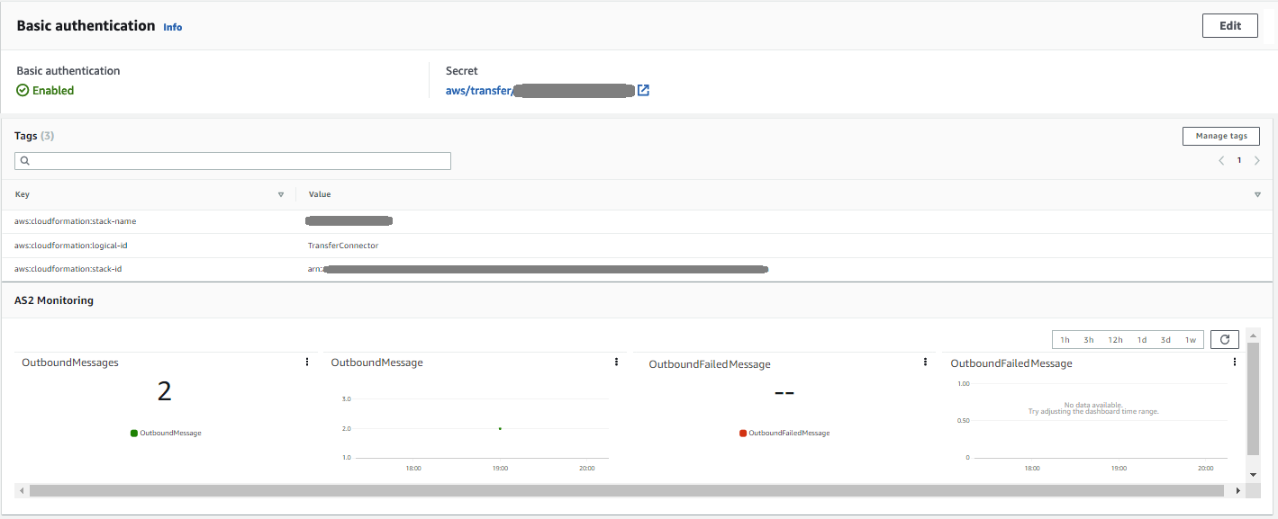Image resolution: width=1278 pixels, height=519 pixels.
Task: Select the 1h time range
Action: pyautogui.click(x=1065, y=340)
